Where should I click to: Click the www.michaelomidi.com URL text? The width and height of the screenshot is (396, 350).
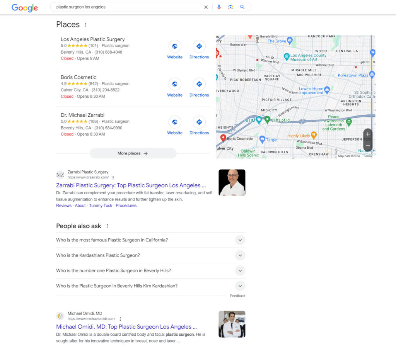[x=91, y=319]
